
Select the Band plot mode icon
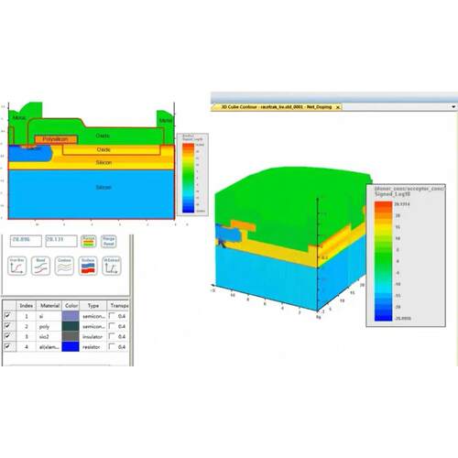coord(40,266)
